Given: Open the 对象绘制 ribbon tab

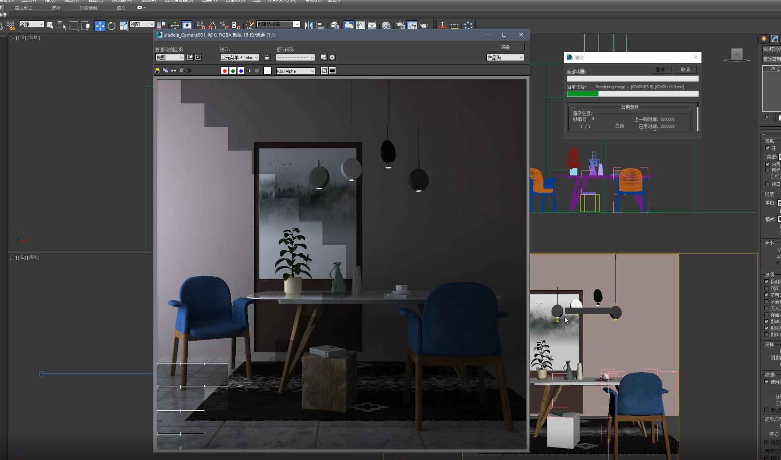Looking at the screenshot, I should pos(88,8).
